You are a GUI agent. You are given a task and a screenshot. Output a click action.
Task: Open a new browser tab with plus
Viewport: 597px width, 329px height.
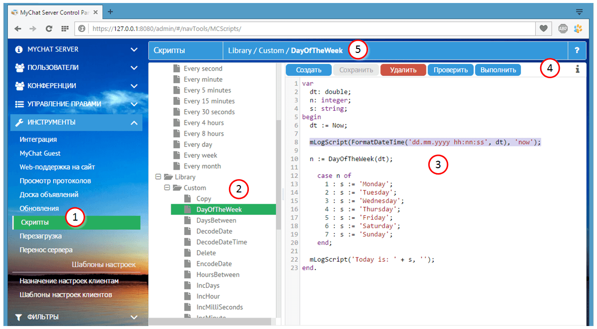(110, 11)
